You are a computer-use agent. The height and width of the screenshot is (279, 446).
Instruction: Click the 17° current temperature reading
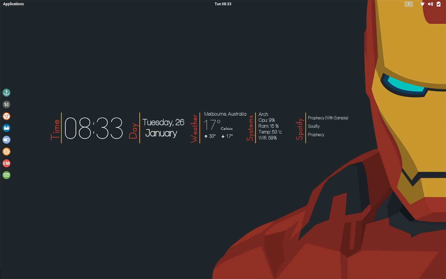(x=212, y=125)
